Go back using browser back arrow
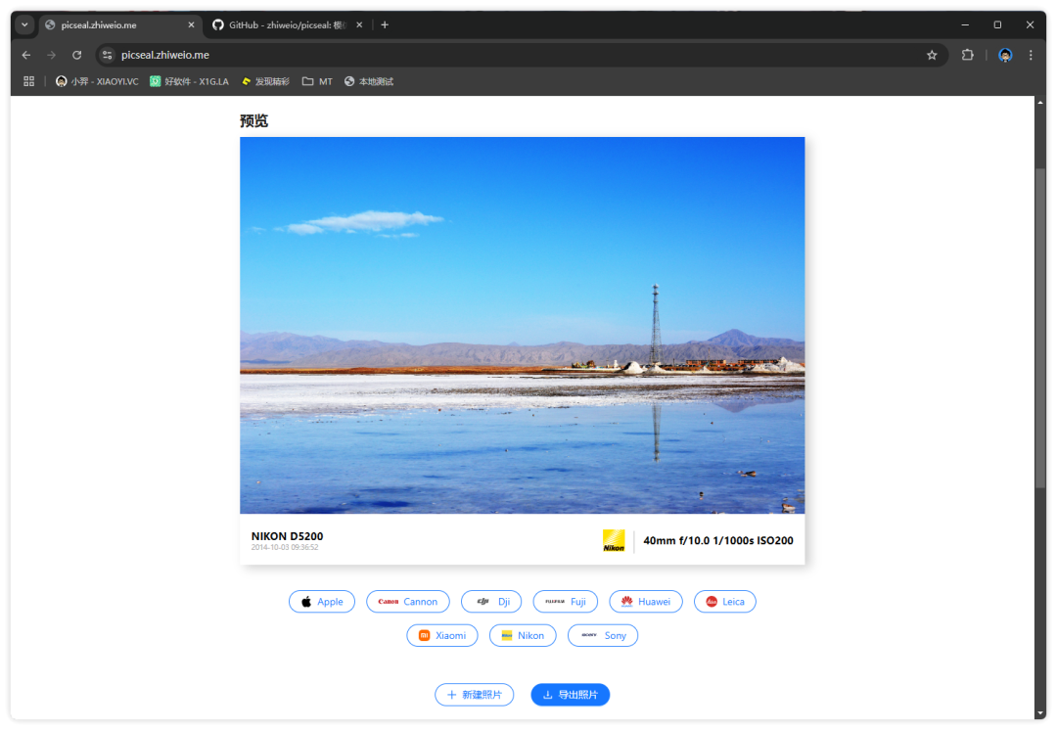This screenshot has width=1057, height=730. coord(26,55)
